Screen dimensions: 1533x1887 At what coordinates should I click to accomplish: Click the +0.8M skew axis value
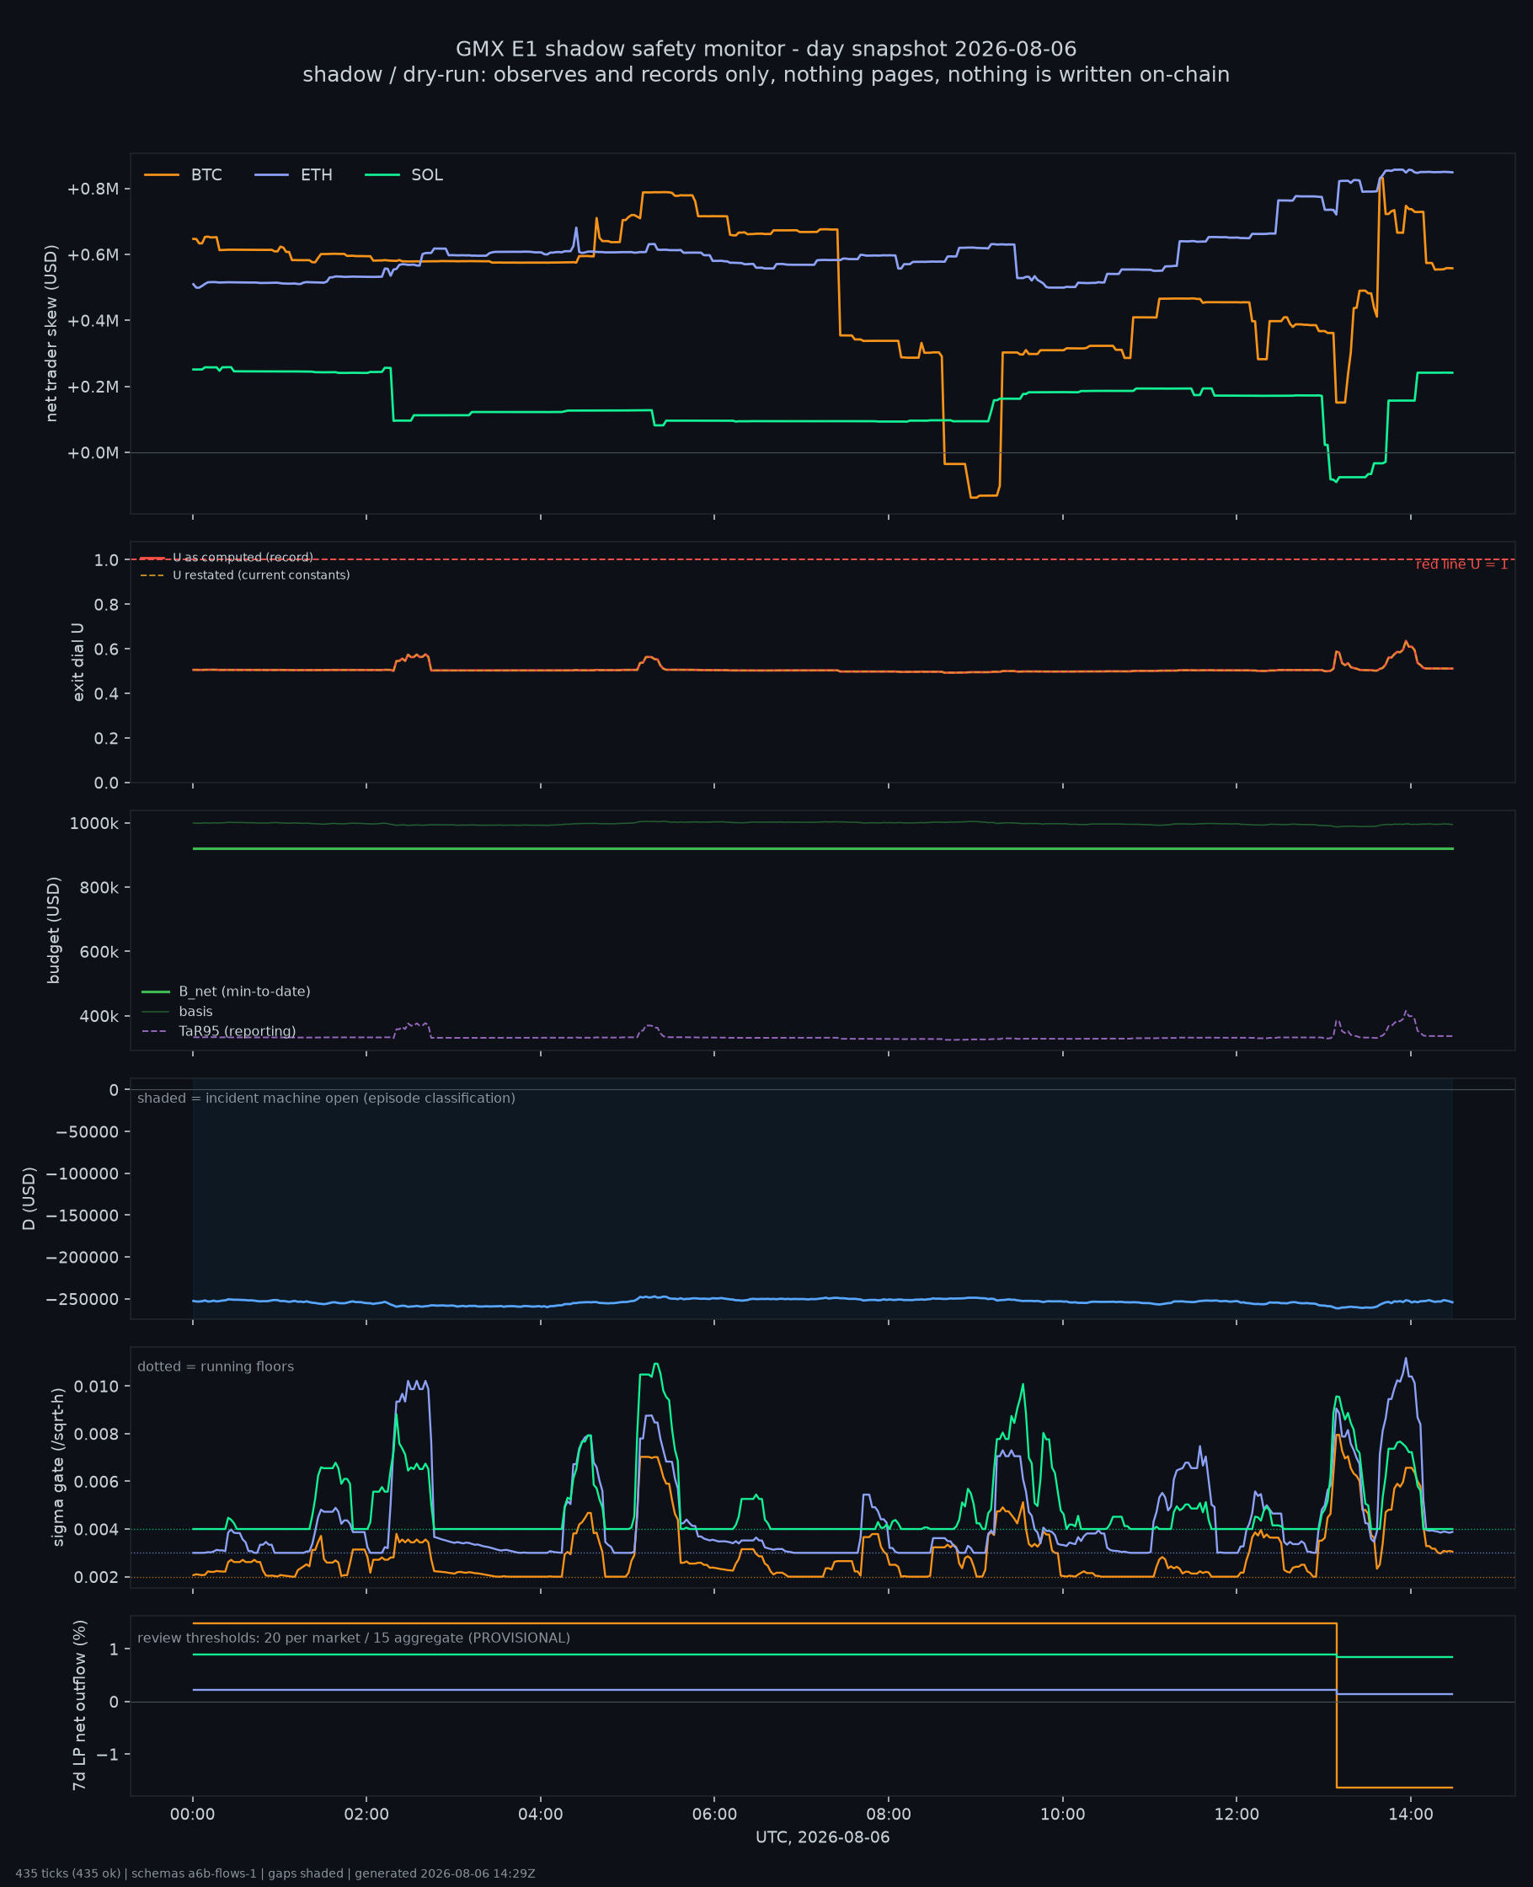[x=93, y=189]
